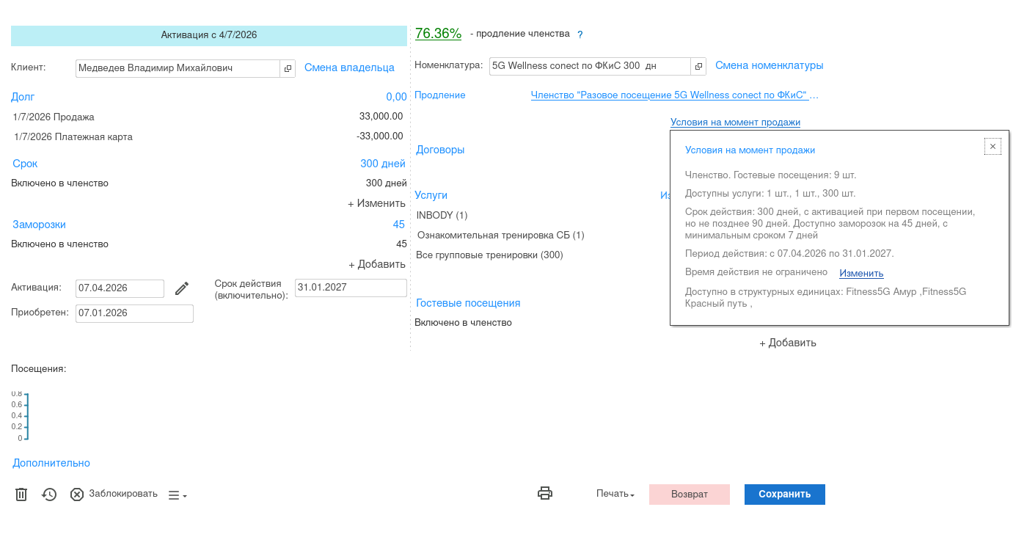
Task: Click the Изменить link in conditions popup
Action: pyautogui.click(x=861, y=273)
